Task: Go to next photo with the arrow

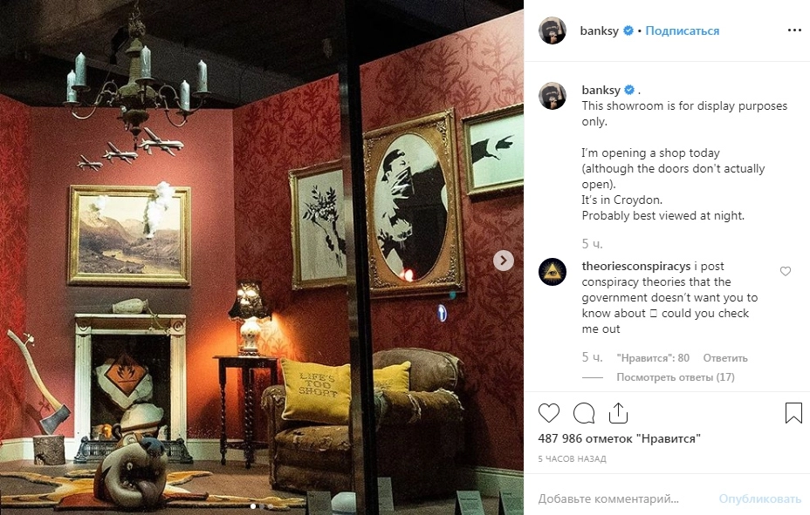Action: click(x=503, y=261)
